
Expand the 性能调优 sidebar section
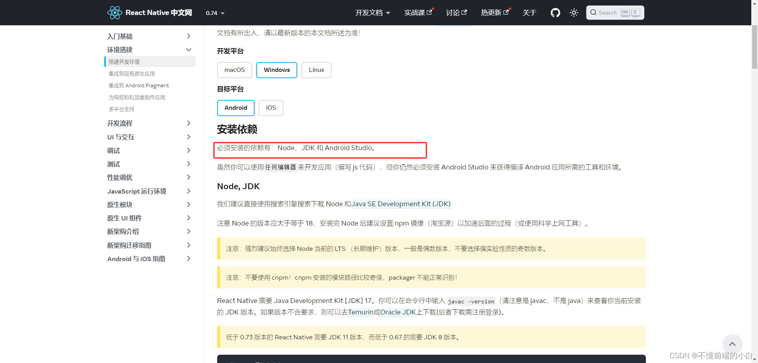(x=149, y=177)
